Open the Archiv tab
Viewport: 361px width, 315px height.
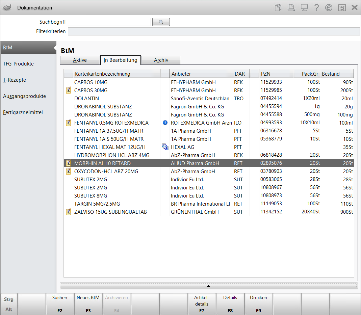pos(161,60)
